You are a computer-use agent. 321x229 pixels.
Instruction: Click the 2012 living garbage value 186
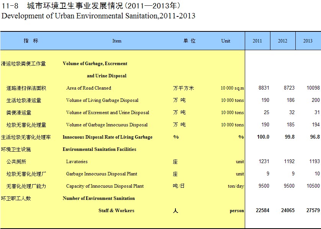point(290,100)
